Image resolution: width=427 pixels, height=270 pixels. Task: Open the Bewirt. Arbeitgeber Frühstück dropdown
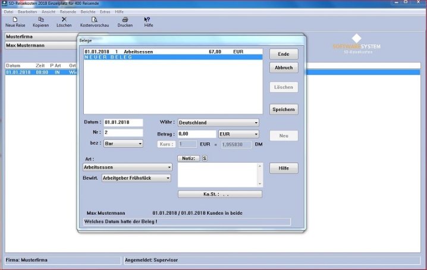(168, 178)
